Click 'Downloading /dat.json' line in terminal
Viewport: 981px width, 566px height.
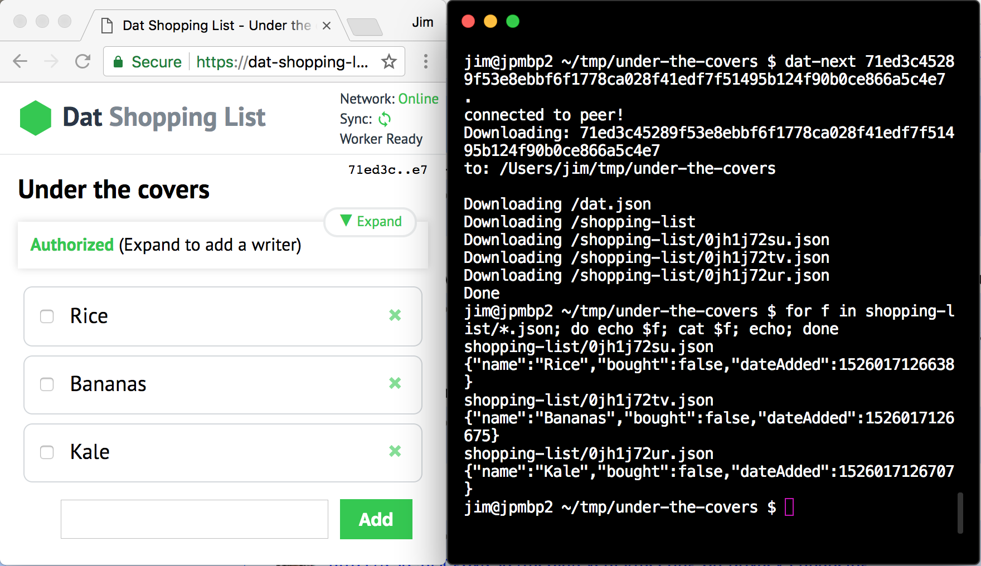557,204
